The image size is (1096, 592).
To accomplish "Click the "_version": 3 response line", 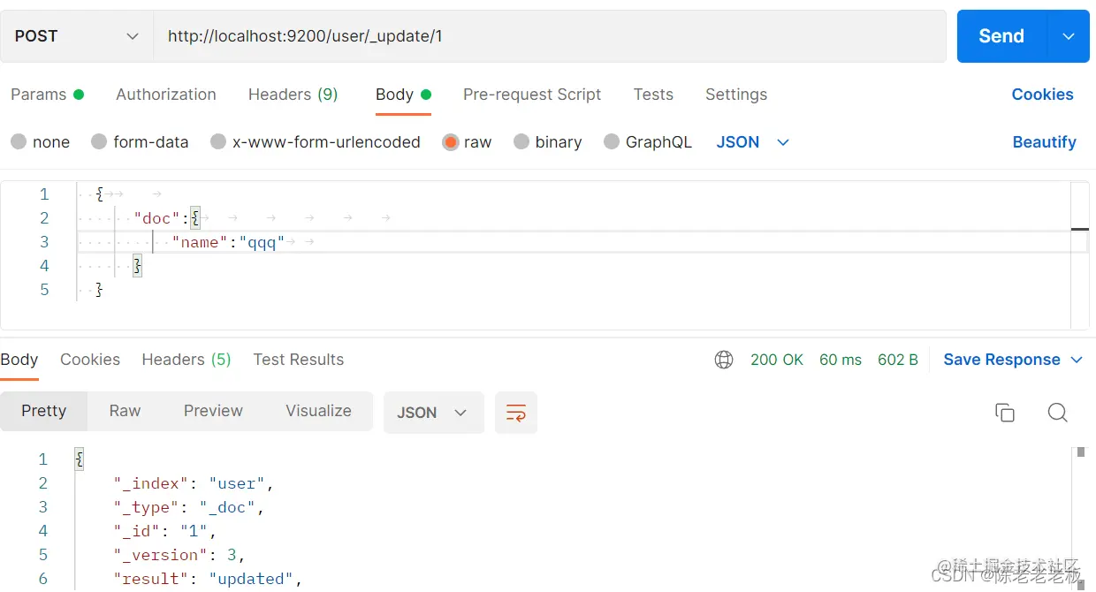I will [x=179, y=555].
